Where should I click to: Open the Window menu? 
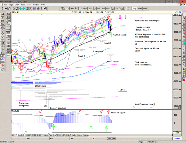pyautogui.click(x=36, y=5)
